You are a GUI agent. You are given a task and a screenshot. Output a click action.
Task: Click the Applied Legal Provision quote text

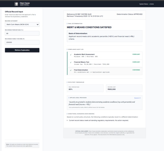[102, 103]
